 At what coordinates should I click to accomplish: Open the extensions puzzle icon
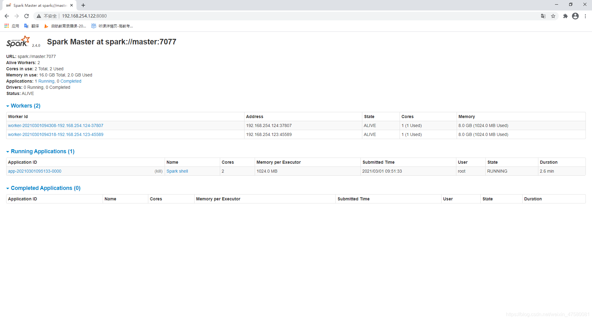pyautogui.click(x=565, y=16)
